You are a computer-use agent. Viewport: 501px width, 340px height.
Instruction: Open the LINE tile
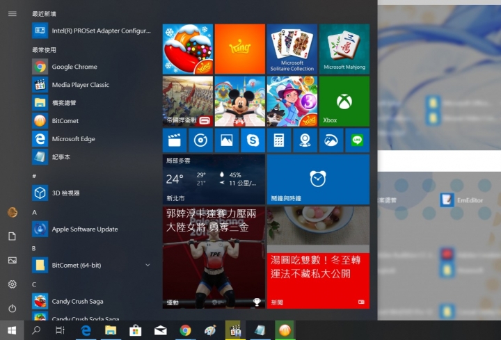[x=358, y=140]
